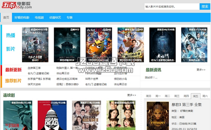
Task: Click the 状态：已完结/共10集 status text
Action: tap(184, 124)
